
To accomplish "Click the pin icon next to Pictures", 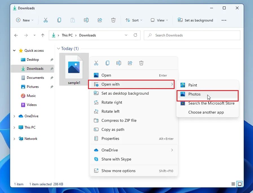I will 52,87.
